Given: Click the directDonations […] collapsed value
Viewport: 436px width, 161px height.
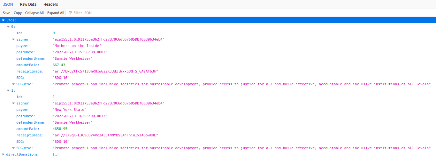Looking at the screenshot, I should coord(56,154).
